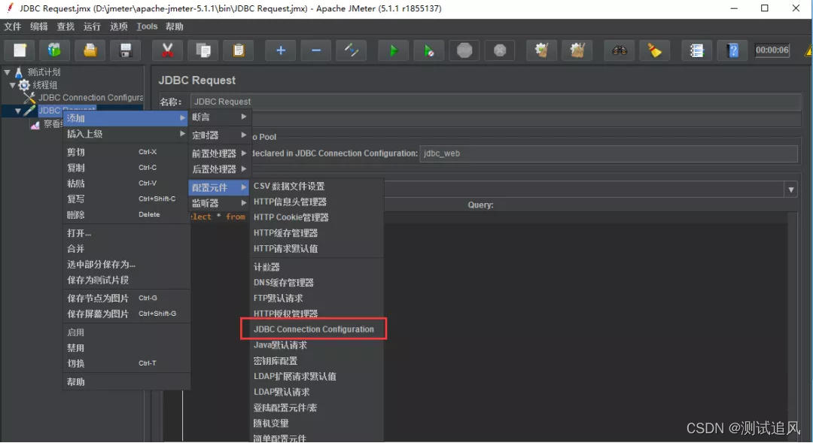Collapse the 线程组 tree node
The height and width of the screenshot is (443, 813).
coord(13,85)
